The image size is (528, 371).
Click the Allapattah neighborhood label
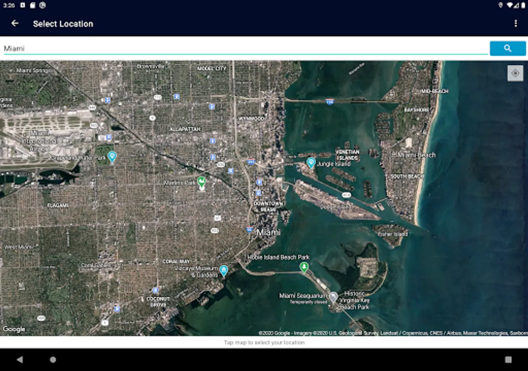[x=185, y=129]
